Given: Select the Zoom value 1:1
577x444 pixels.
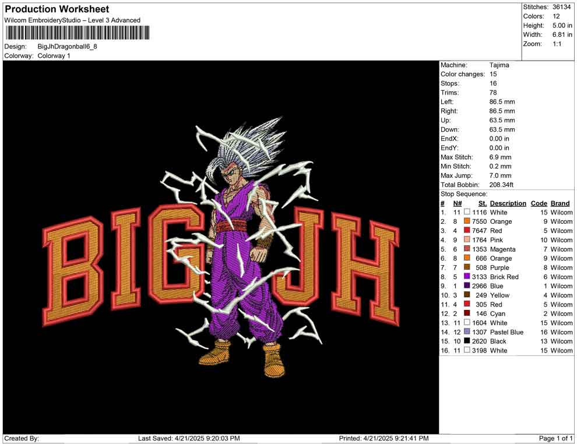Looking at the screenshot, I should point(557,44).
